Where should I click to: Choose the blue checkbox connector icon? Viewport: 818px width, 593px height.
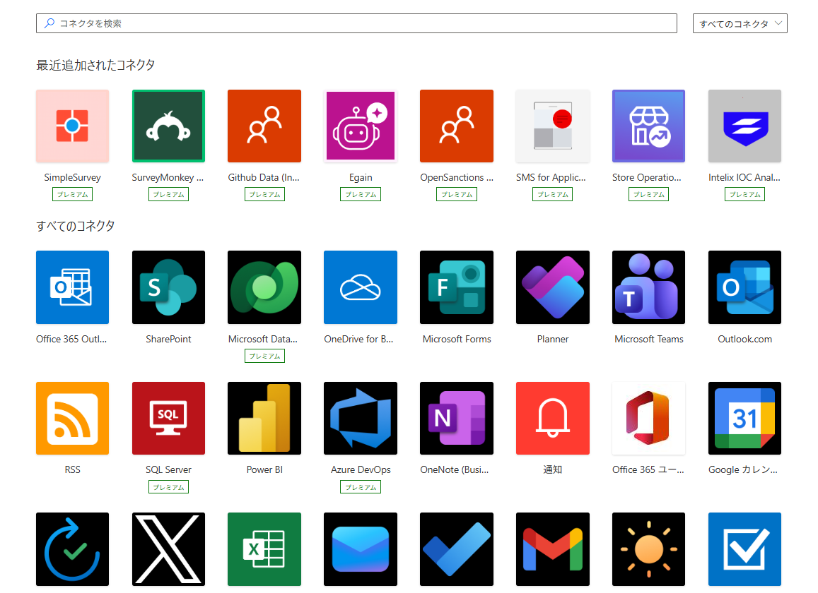(x=744, y=549)
